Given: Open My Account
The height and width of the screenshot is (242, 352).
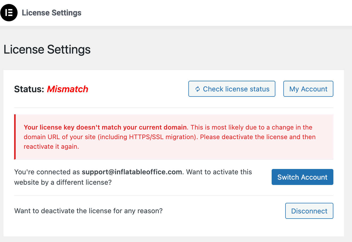Looking at the screenshot, I should point(308,89).
